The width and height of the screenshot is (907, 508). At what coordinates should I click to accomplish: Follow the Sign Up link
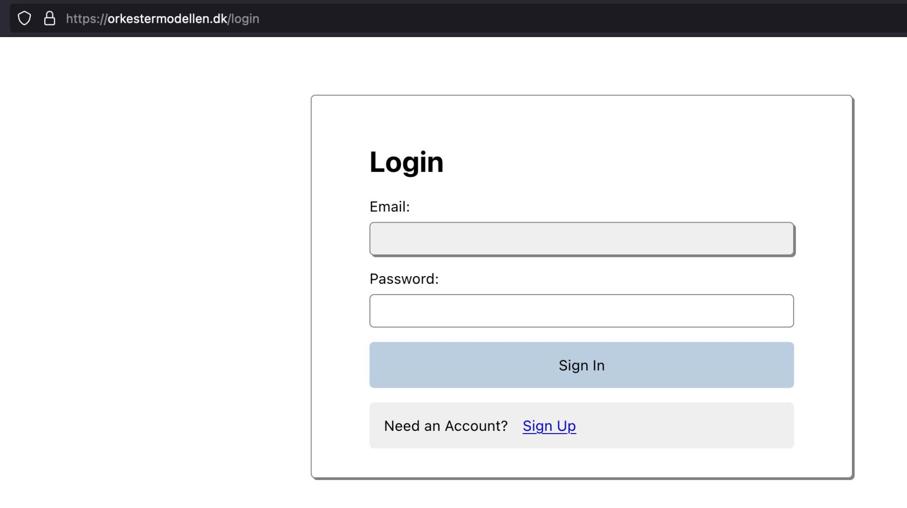(549, 426)
